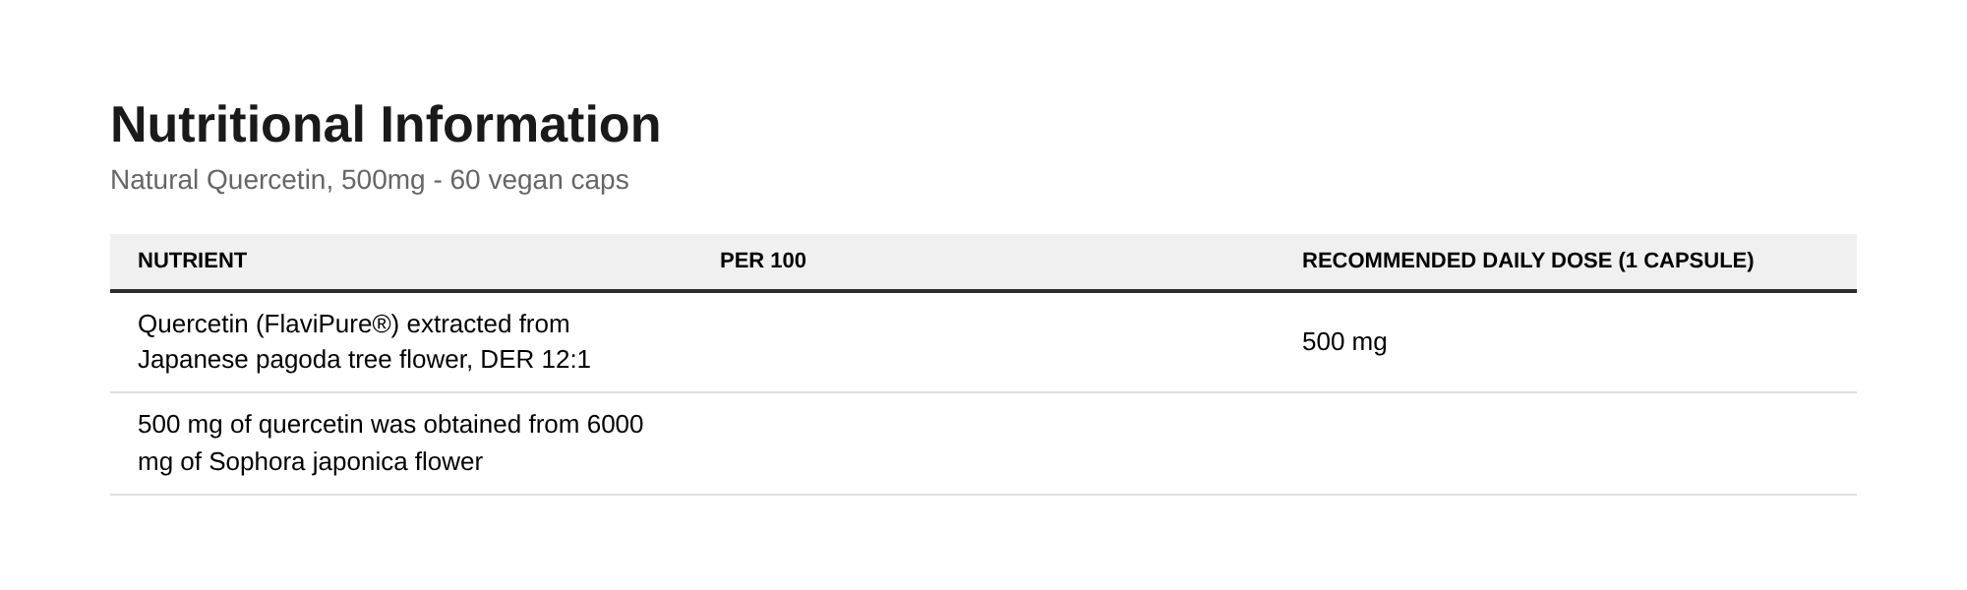Click the PER 100 column header

click(x=762, y=261)
